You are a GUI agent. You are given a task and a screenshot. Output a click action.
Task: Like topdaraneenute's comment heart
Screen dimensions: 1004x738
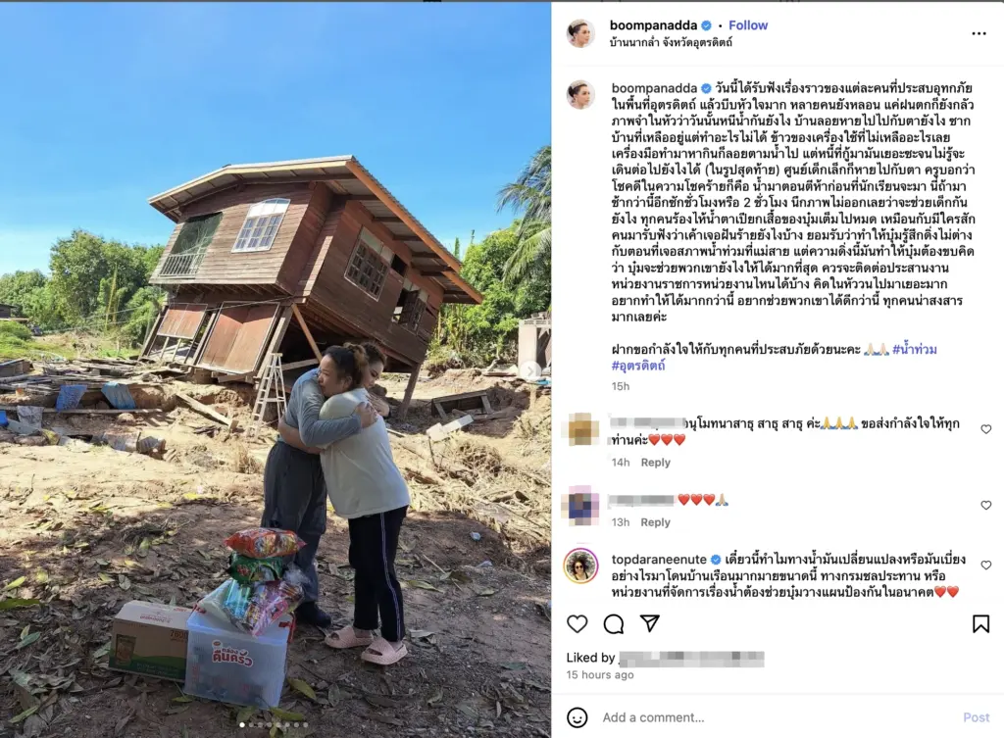pos(986,566)
